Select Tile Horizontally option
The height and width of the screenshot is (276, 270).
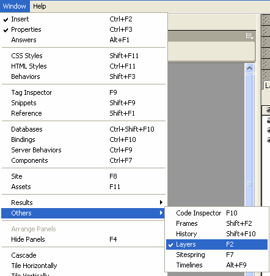84,266
